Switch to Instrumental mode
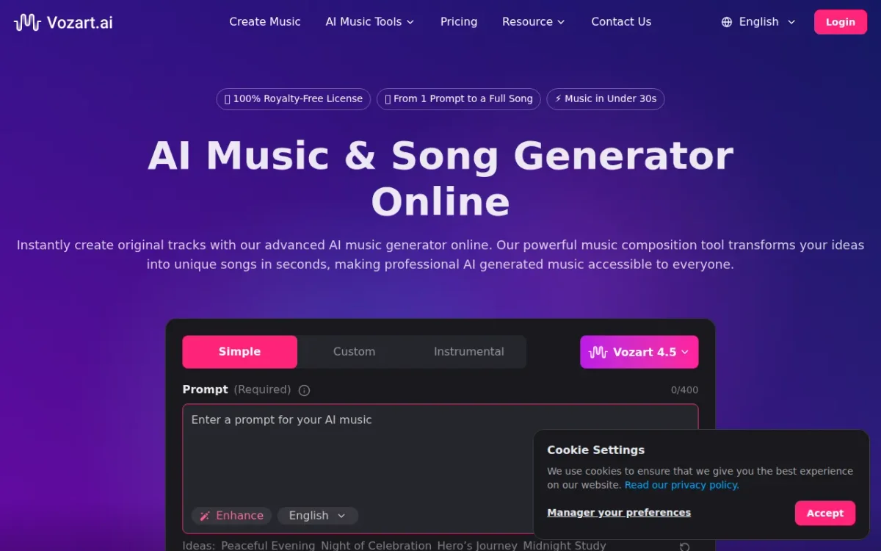 tap(468, 352)
